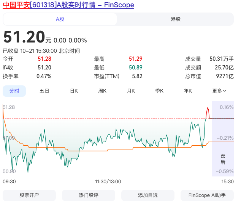Click the 股票开户 button
241x203 pixels.
click(x=29, y=195)
